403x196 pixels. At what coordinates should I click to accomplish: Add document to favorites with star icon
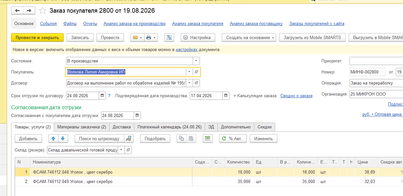pos(42,11)
